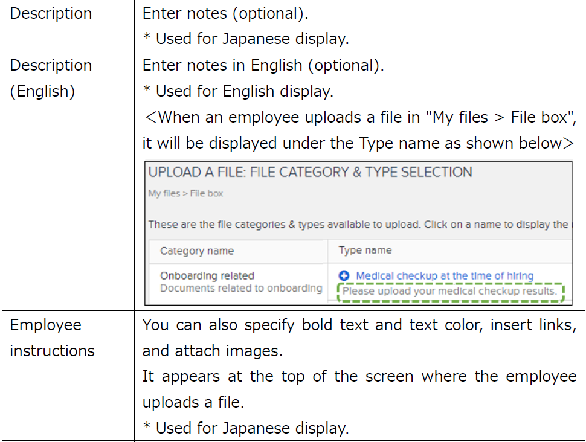
Task: Click the Enter notes in English (optional) line
Action: pyautogui.click(x=263, y=65)
